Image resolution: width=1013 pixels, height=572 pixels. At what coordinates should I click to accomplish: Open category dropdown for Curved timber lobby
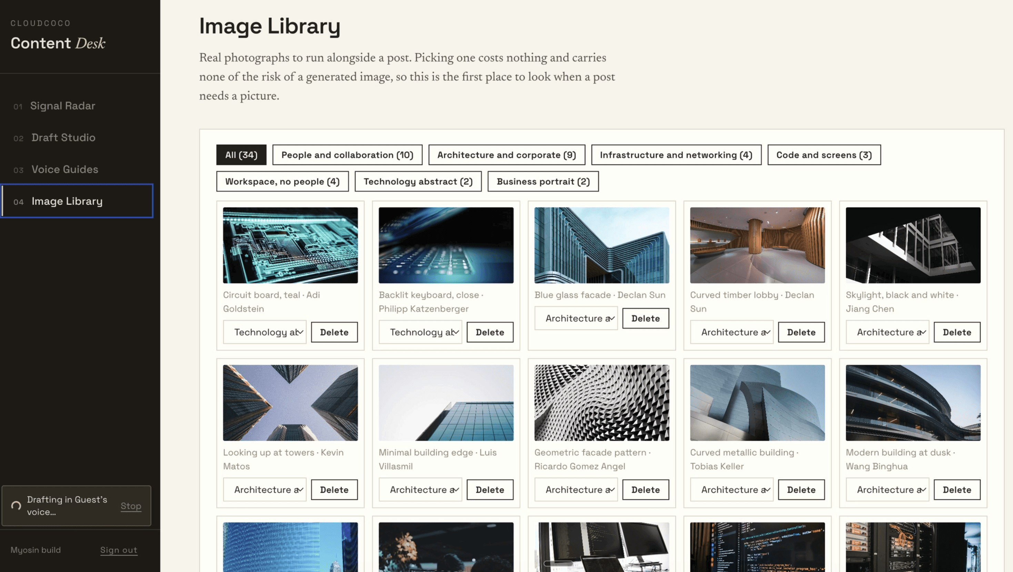coord(732,333)
